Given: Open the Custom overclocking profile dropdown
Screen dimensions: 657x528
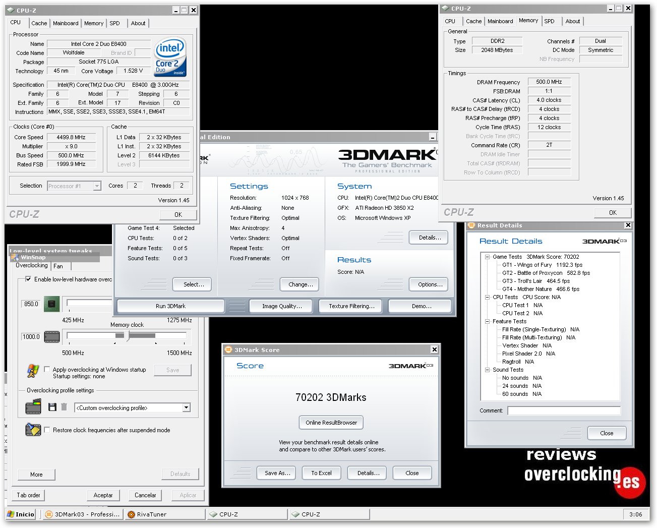Looking at the screenshot, I should coord(186,407).
